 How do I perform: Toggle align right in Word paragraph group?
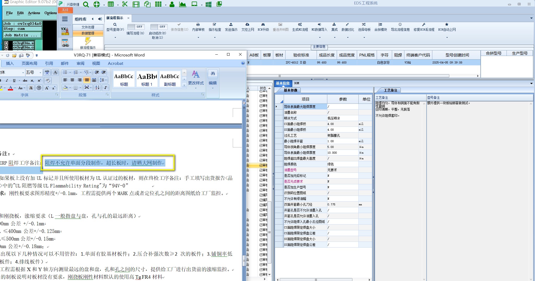pos(80,80)
